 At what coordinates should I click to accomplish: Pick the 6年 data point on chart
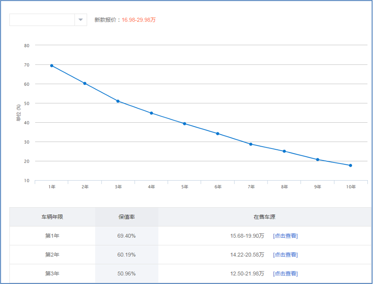[218, 133]
